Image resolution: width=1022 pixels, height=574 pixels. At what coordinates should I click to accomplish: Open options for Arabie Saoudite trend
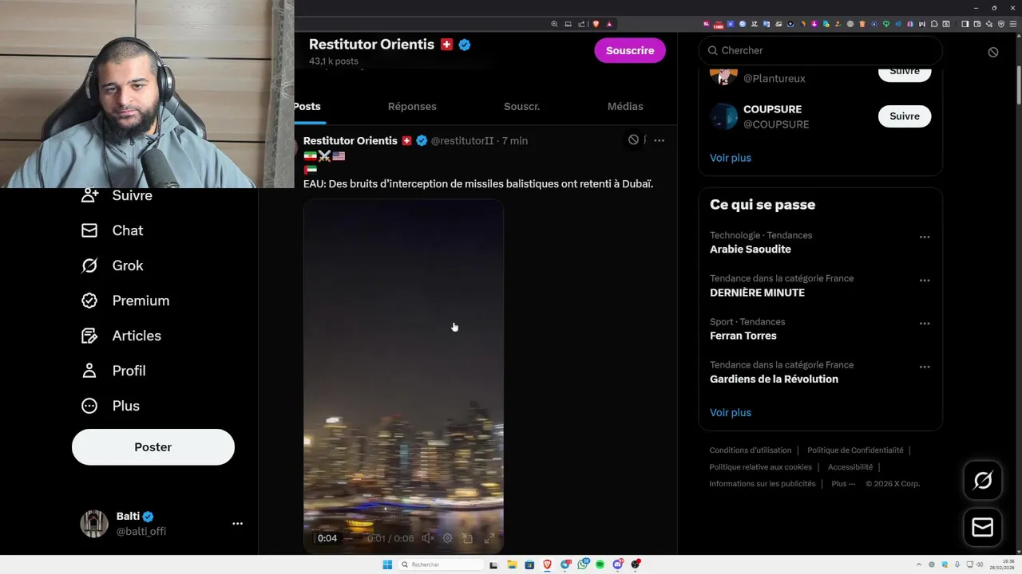pyautogui.click(x=925, y=237)
